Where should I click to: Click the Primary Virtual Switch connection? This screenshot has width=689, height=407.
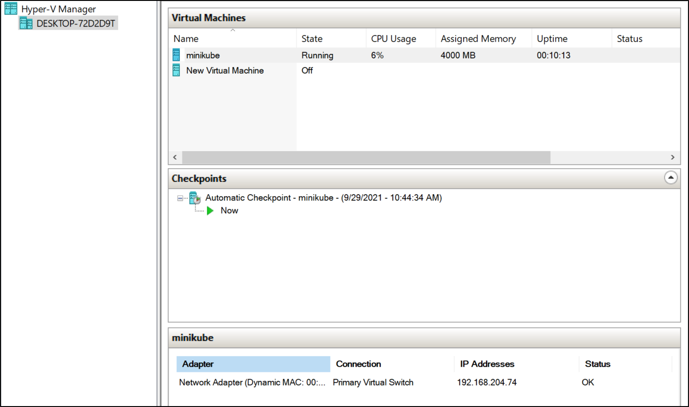(x=373, y=382)
